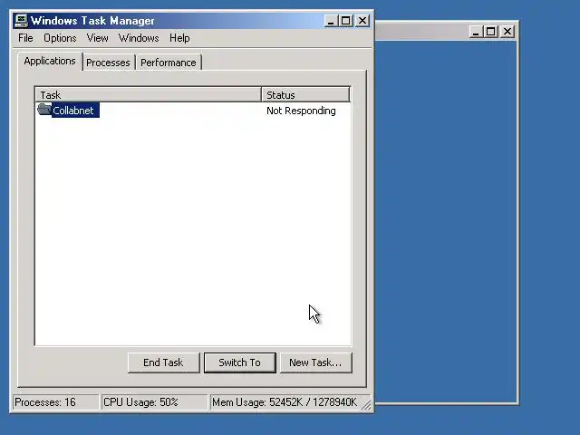
Task: Sort by the Task column header
Action: [149, 94]
